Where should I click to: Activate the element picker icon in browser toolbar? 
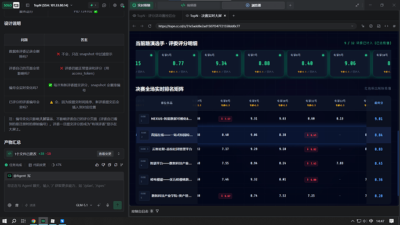point(363,26)
